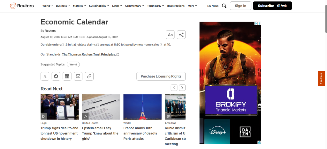The image size is (327, 149).
Task: Open the orange Feedback side tab
Action: 321,78
